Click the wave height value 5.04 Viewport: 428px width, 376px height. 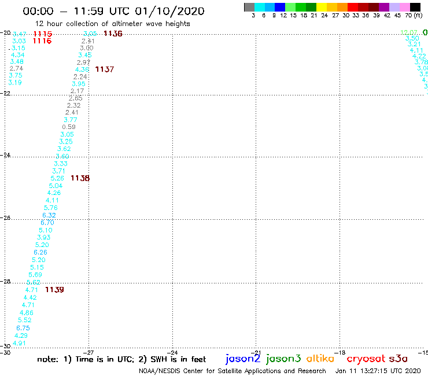coord(56,186)
